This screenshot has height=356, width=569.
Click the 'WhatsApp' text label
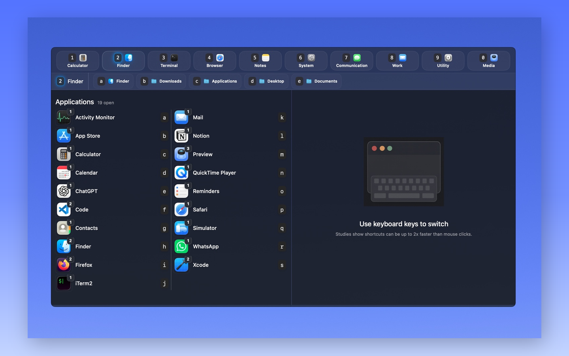(x=205, y=246)
